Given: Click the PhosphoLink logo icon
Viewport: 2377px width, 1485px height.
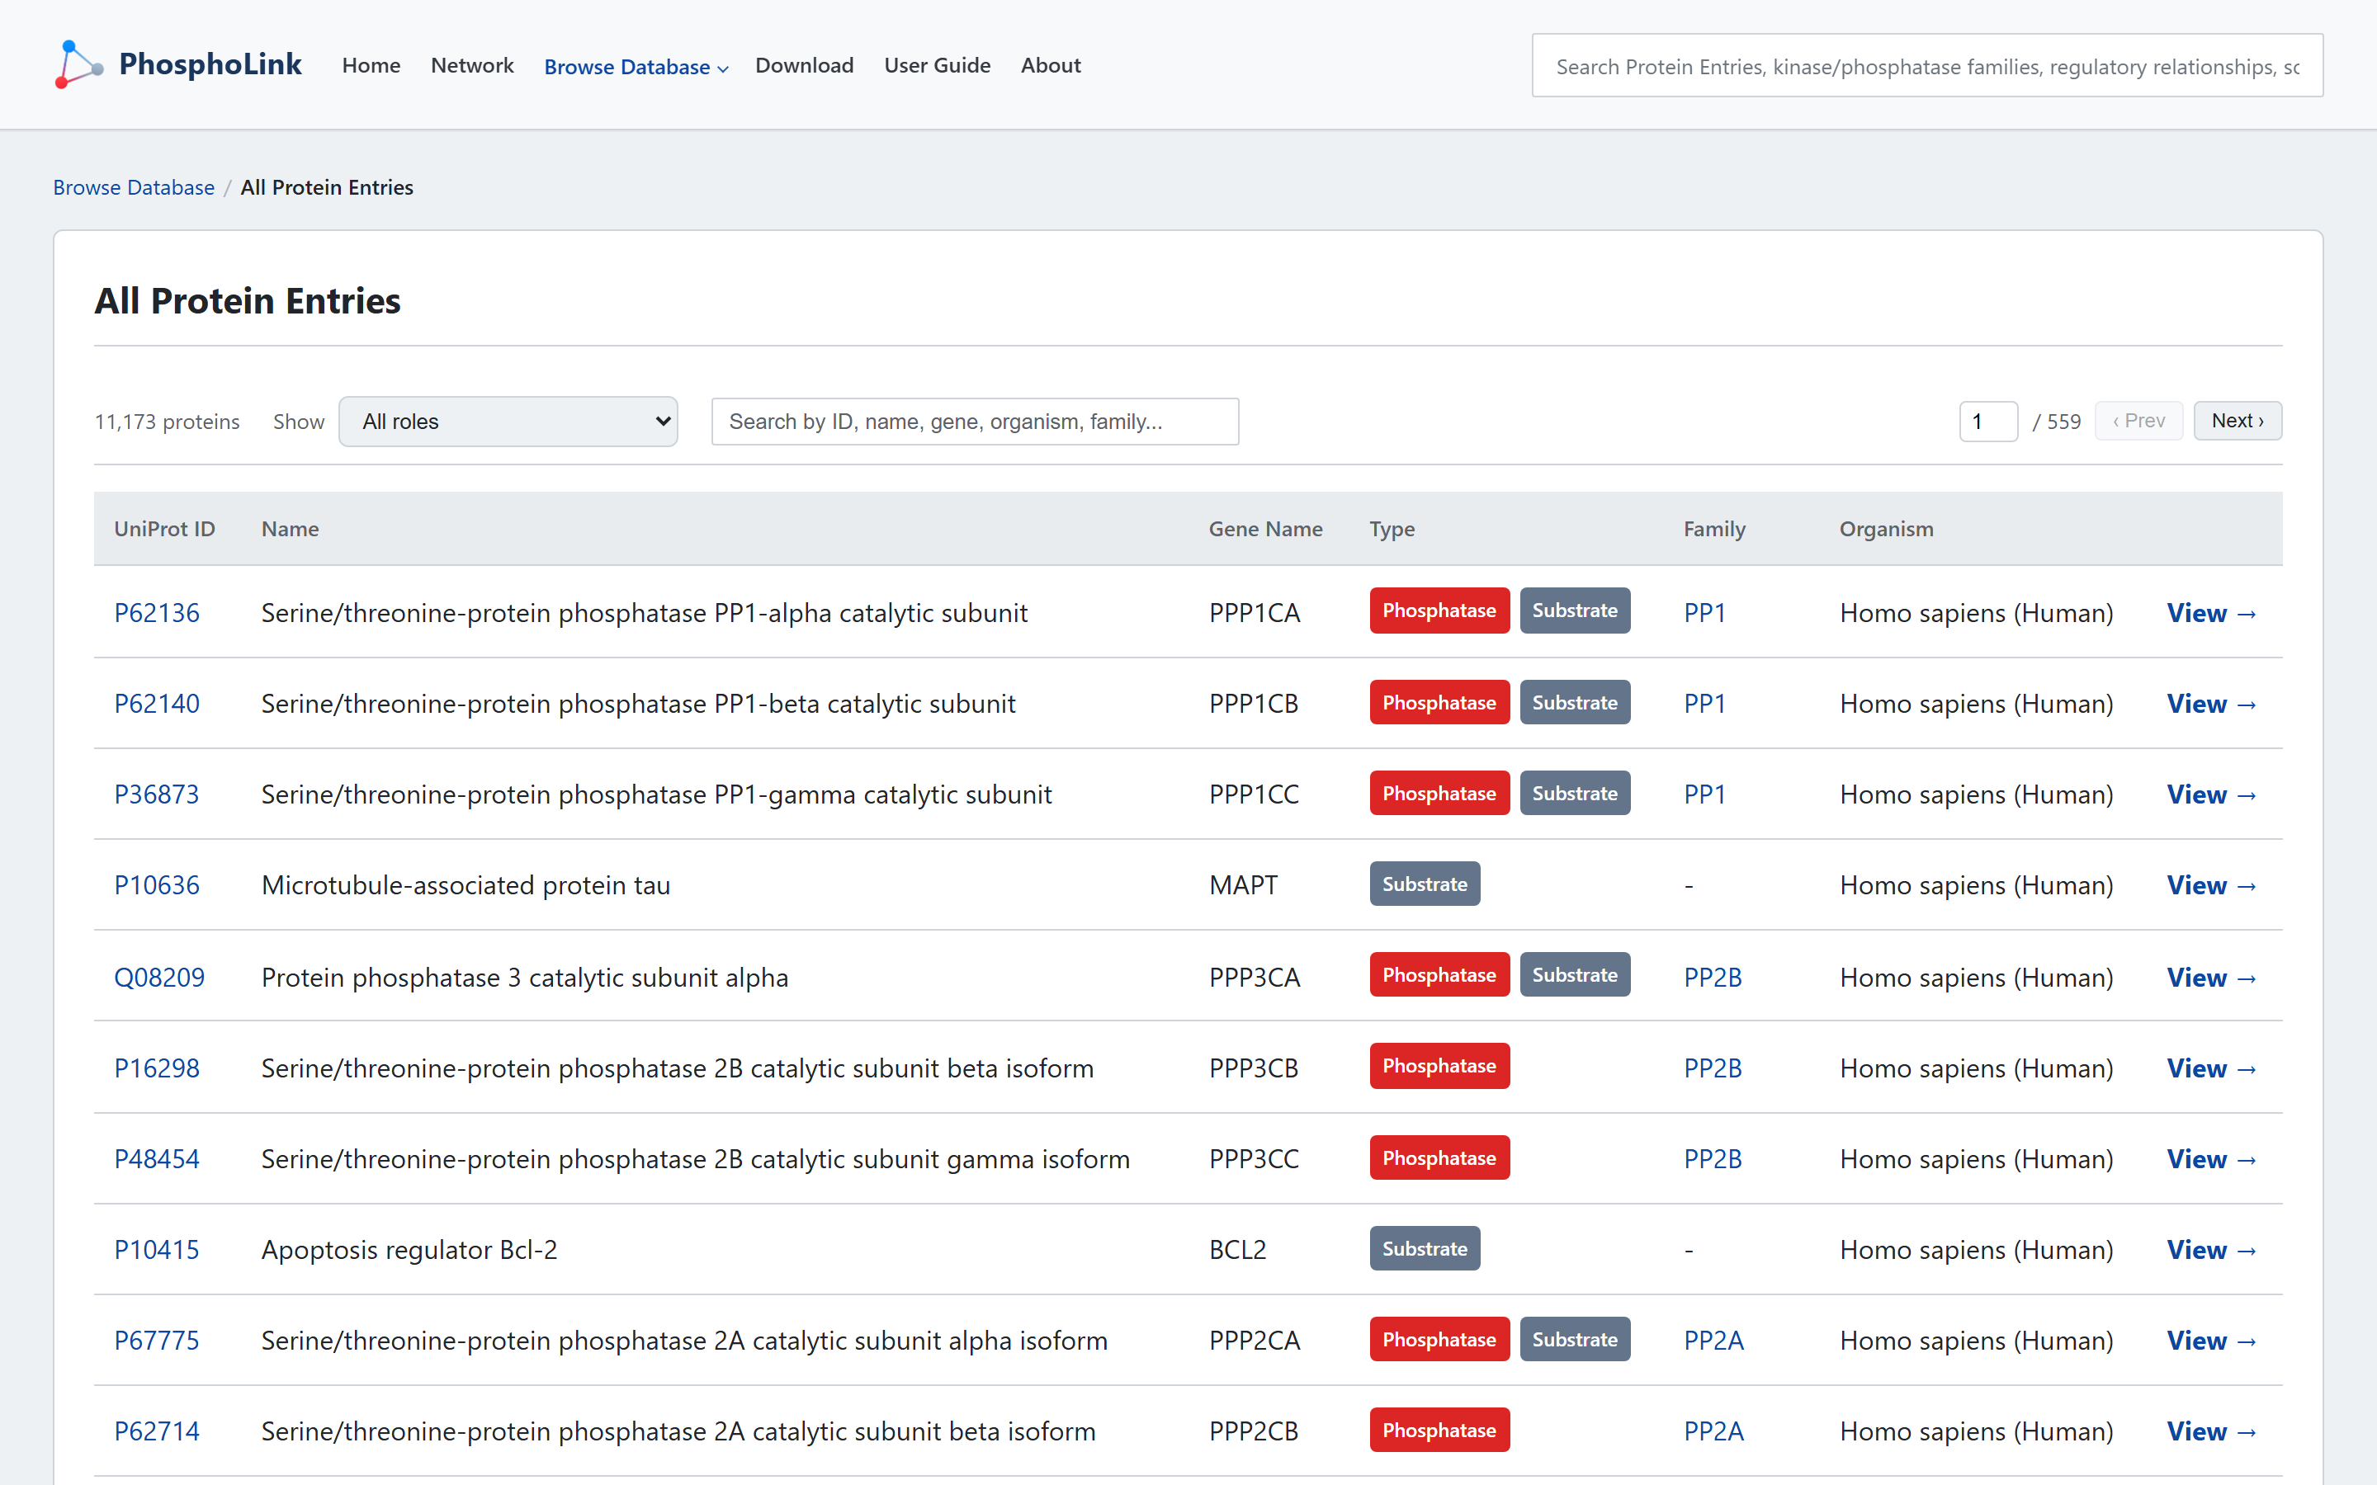Looking at the screenshot, I should (78, 65).
